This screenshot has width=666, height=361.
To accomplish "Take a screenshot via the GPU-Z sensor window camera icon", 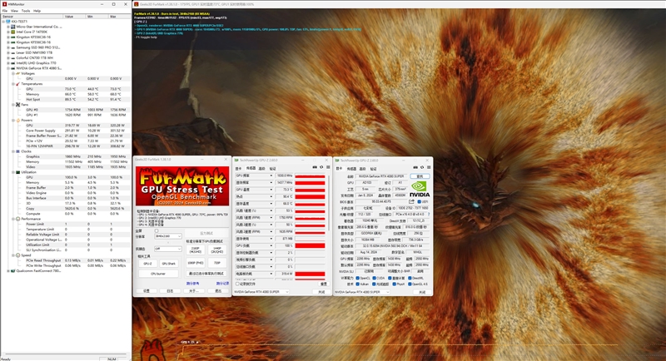I will 315,167.
